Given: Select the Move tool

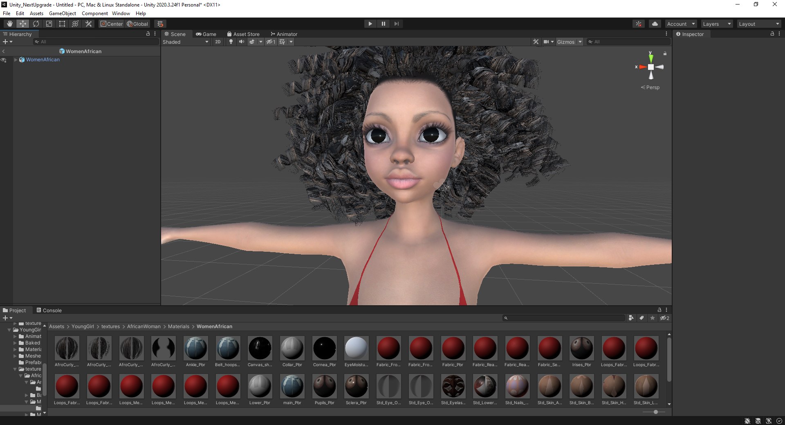Looking at the screenshot, I should [x=23, y=24].
